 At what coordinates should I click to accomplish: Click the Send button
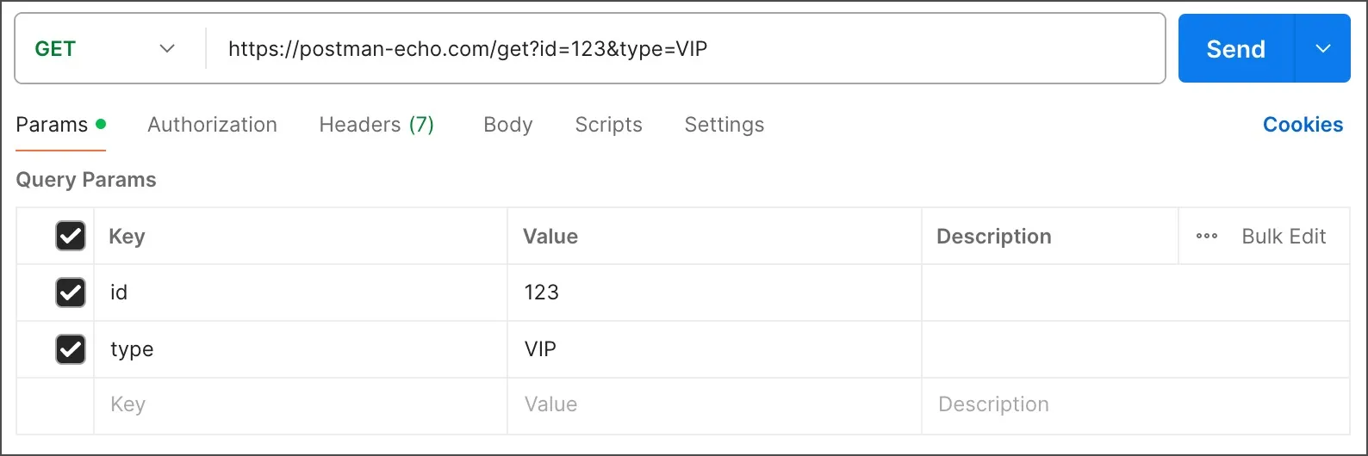click(1236, 49)
